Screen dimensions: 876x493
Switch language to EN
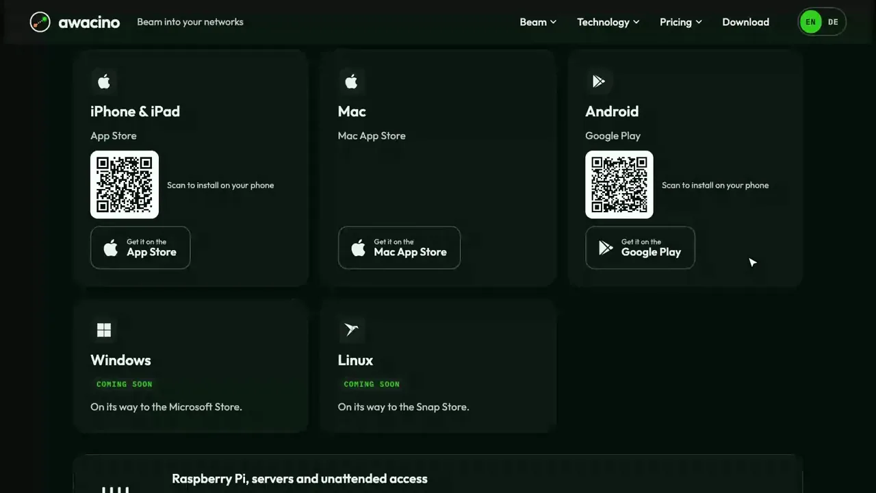(810, 22)
